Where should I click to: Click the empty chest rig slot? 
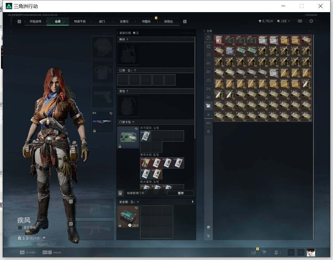pos(128,54)
